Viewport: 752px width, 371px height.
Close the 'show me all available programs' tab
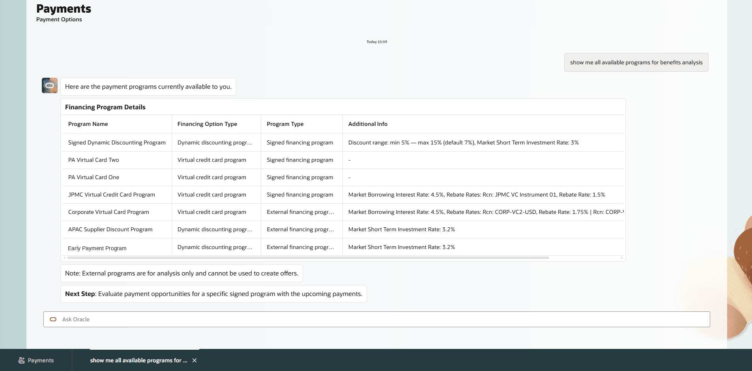[x=195, y=360]
